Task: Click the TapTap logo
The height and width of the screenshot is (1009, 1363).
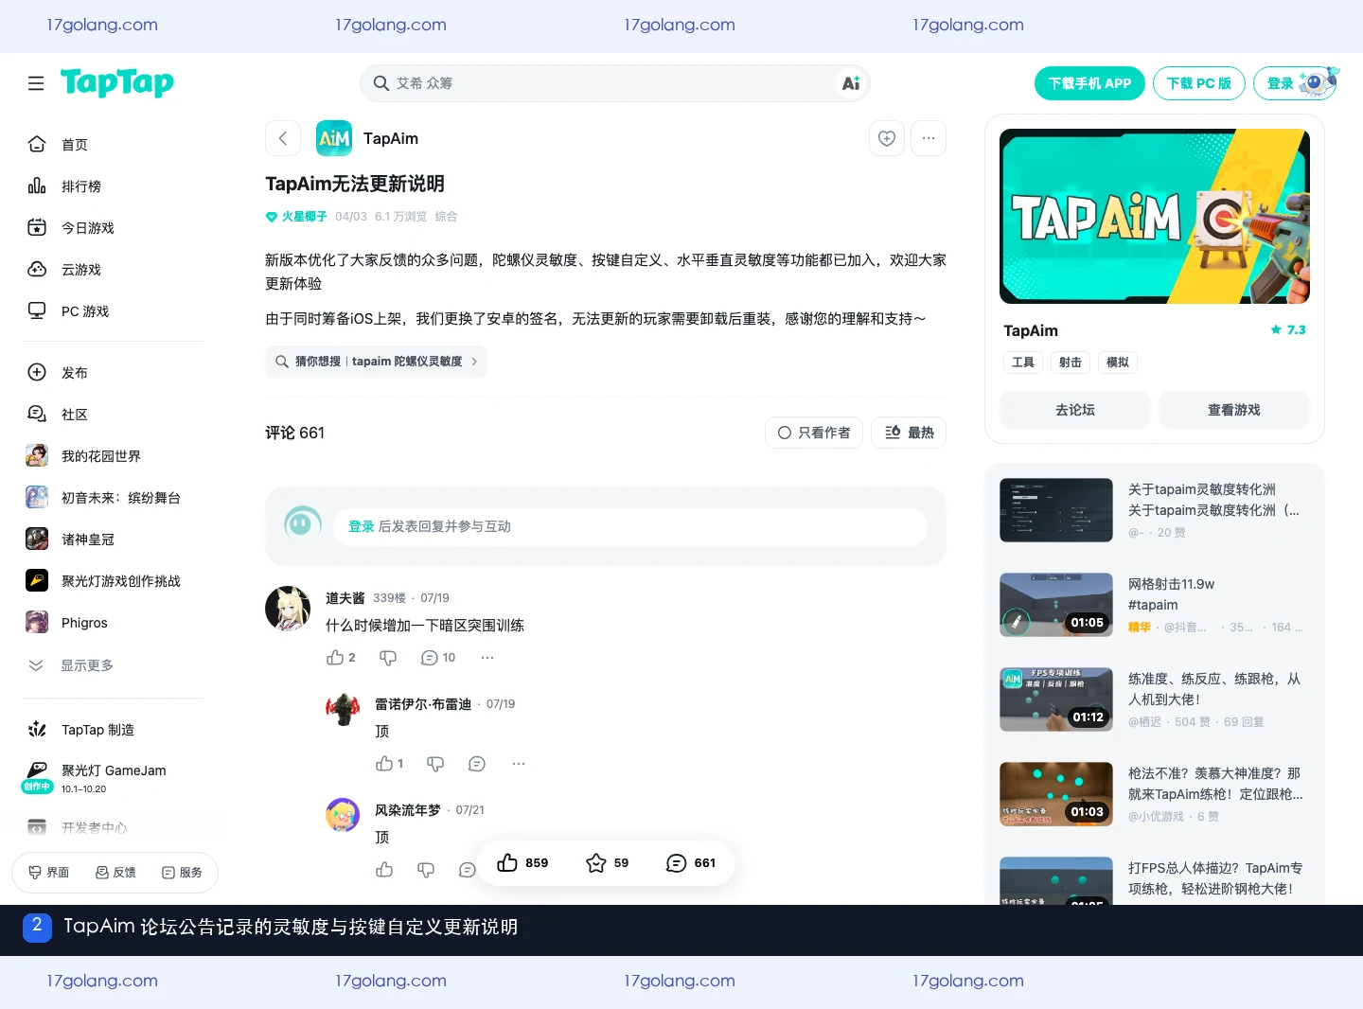Action: point(117,83)
